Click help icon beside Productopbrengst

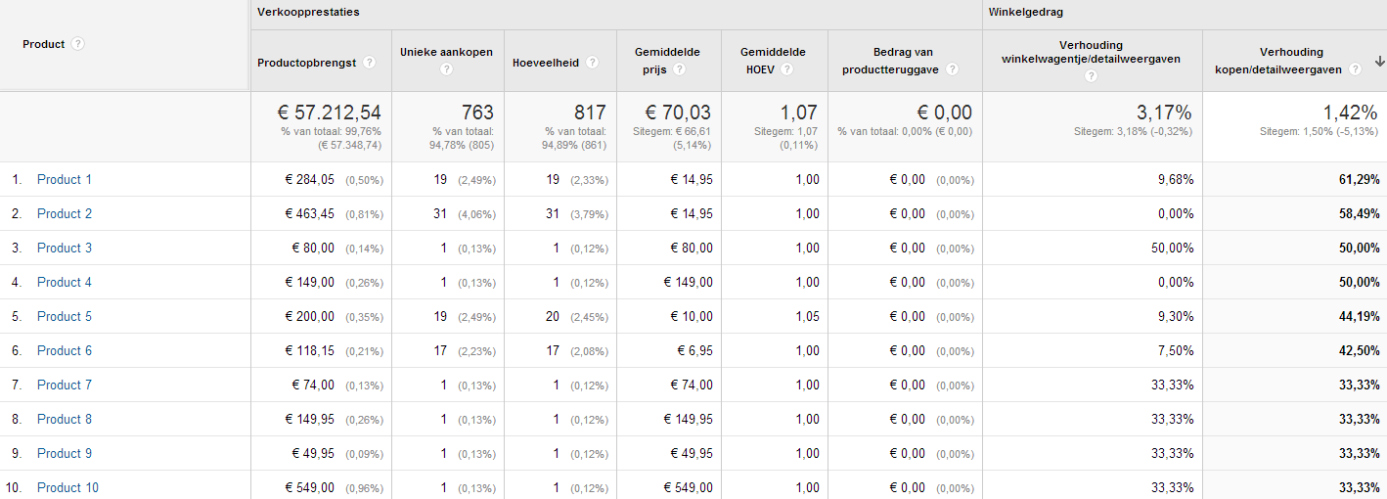point(370,63)
